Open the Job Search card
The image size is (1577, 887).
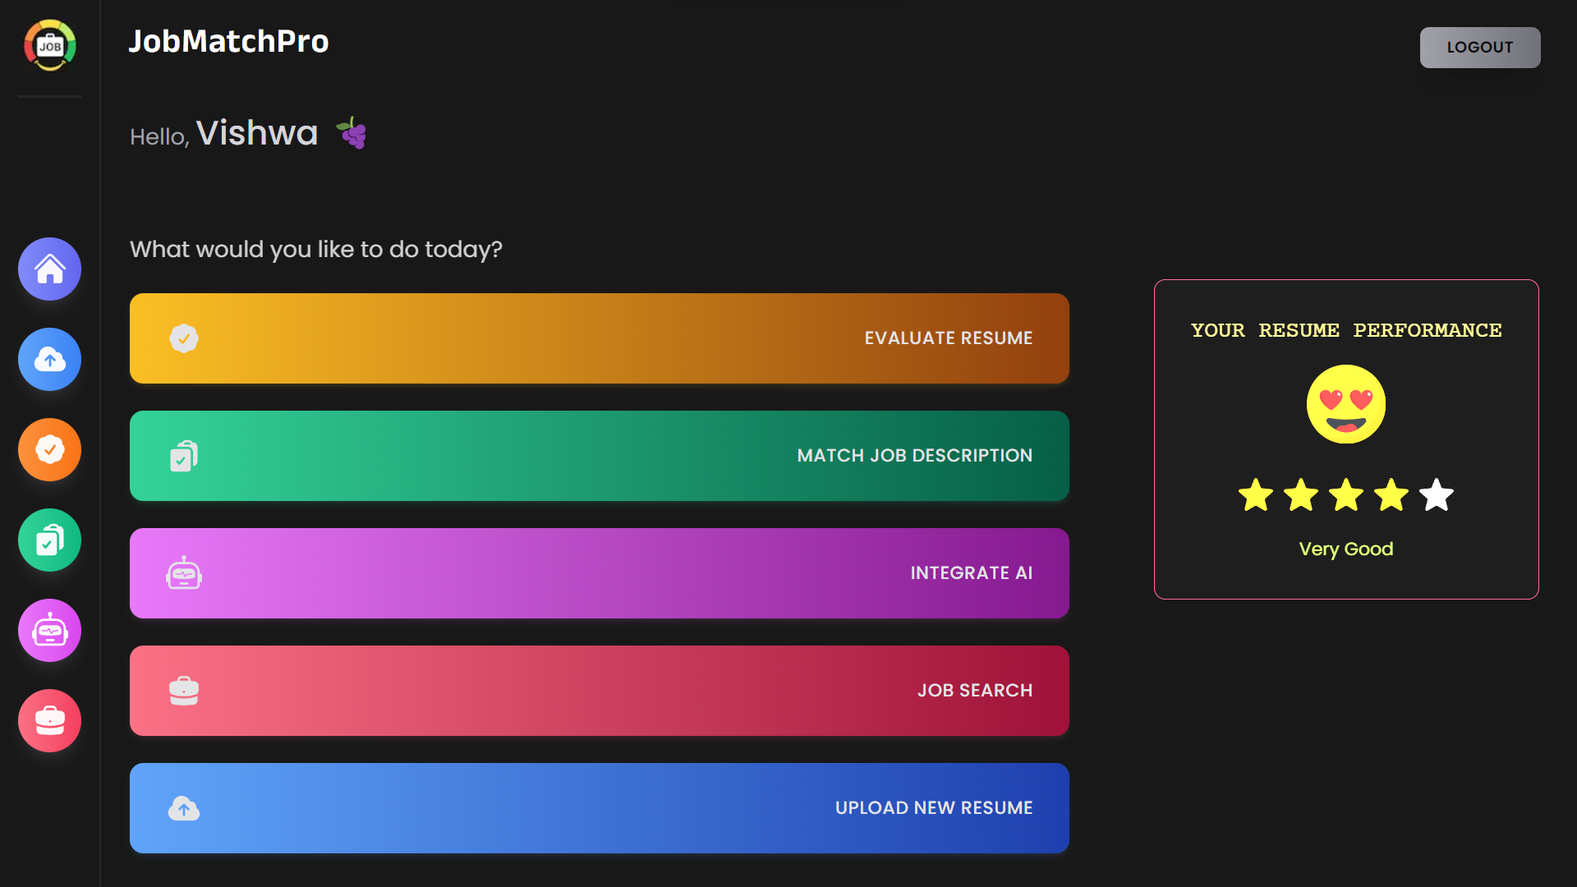coord(599,691)
